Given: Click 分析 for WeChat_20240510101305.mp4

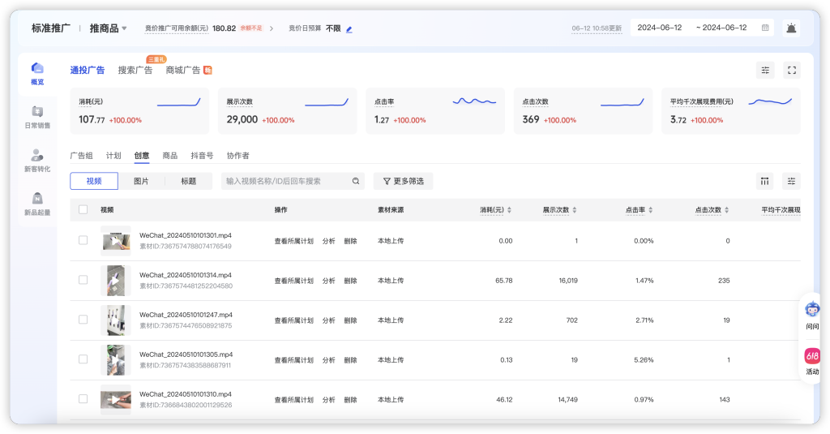Looking at the screenshot, I should pos(329,360).
